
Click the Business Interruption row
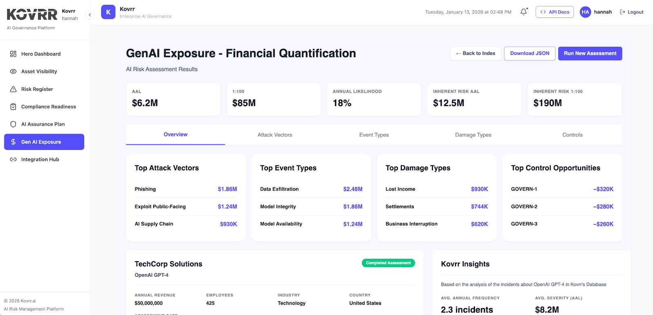click(437, 224)
